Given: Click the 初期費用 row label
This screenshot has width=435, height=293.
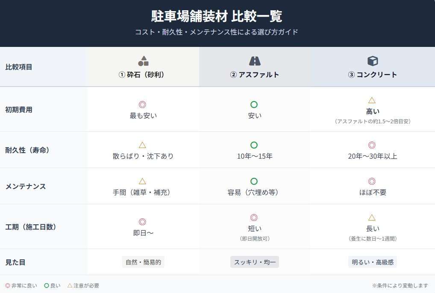Looking at the screenshot, I should tap(19, 110).
